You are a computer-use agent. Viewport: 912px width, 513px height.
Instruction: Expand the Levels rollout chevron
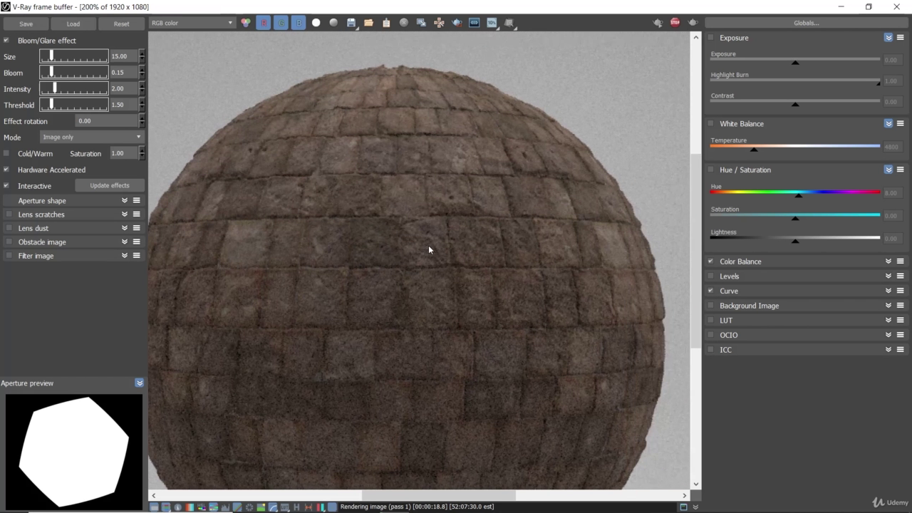[x=888, y=276]
